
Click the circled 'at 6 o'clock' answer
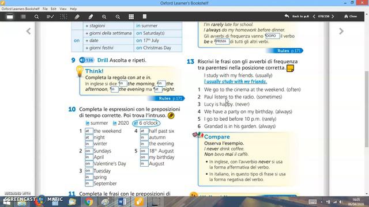(146, 123)
